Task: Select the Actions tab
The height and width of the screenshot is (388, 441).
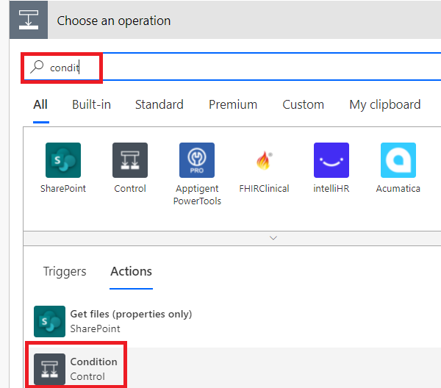Action: (131, 271)
